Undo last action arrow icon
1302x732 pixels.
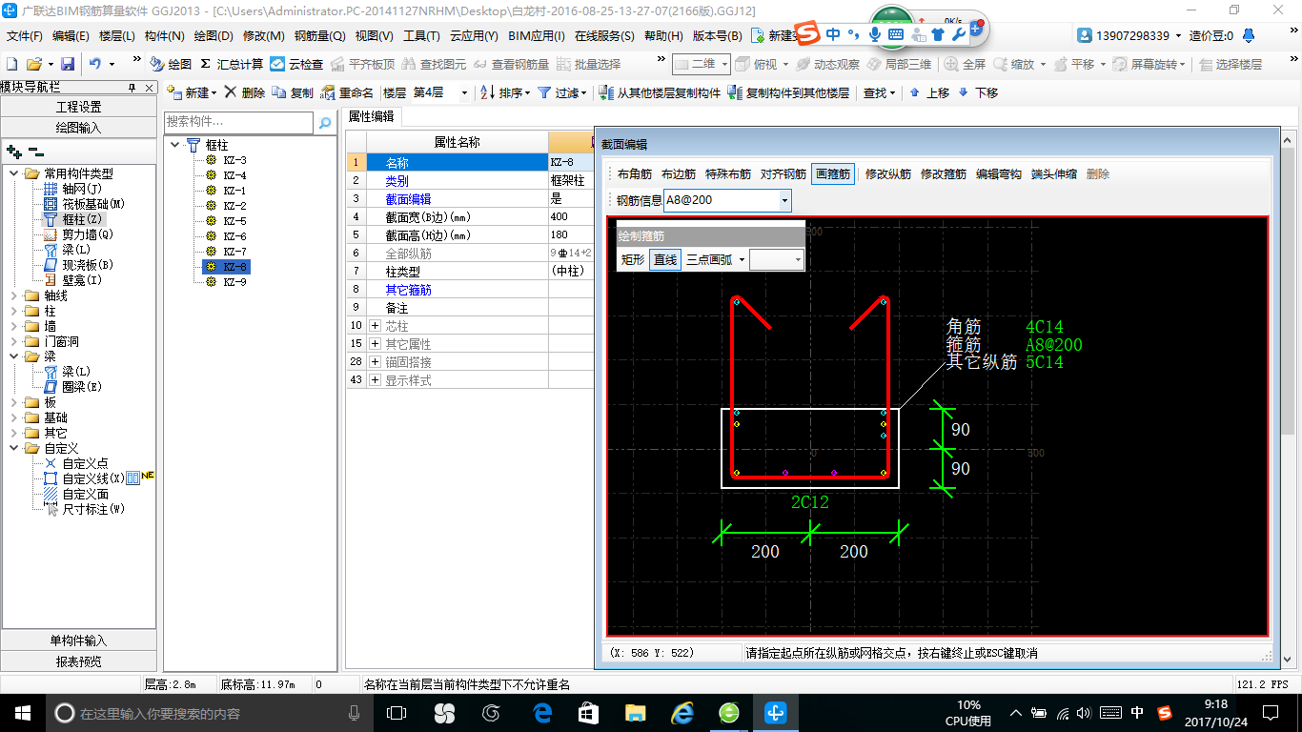pyautogui.click(x=95, y=64)
